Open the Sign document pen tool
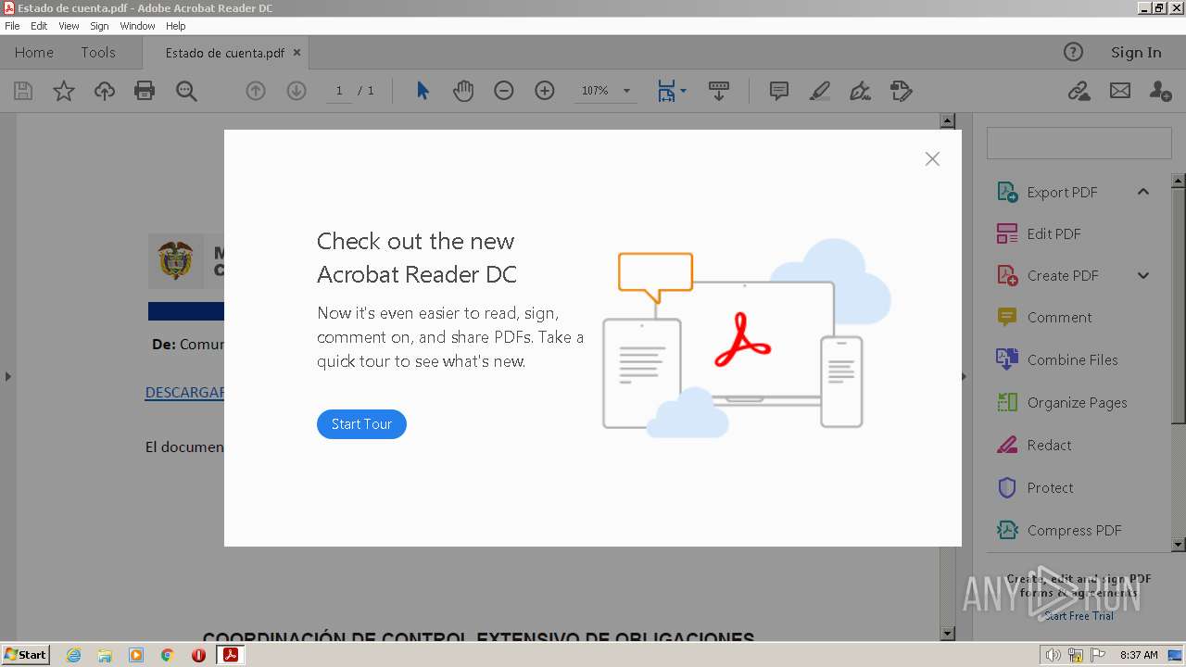This screenshot has width=1186, height=667. coord(861,91)
